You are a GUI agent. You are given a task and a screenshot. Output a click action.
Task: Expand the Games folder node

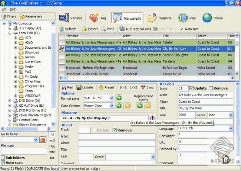point(16,57)
